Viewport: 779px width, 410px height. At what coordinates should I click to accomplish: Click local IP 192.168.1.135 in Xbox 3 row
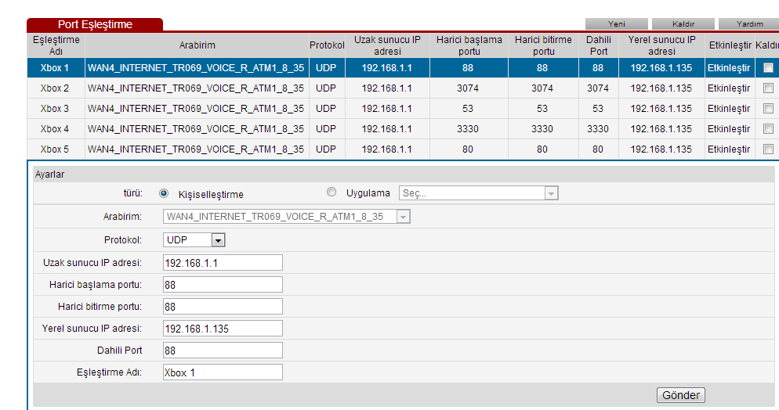point(661,109)
